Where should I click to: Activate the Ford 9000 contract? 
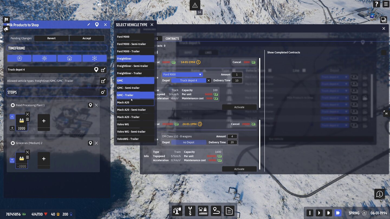pyautogui.click(x=239, y=107)
